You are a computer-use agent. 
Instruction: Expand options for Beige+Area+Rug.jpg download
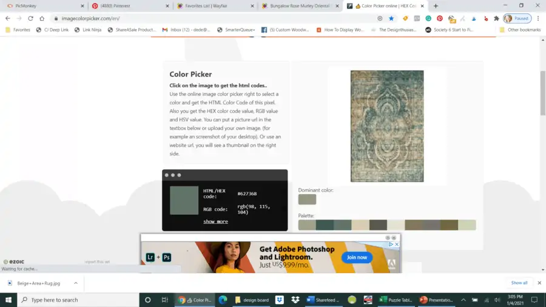tap(75, 283)
